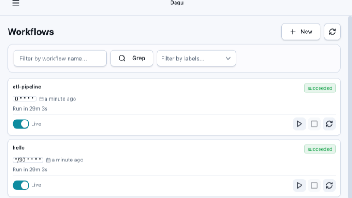352x198 pixels.
Task: Focus the Filter by workflow name field
Action: (x=60, y=58)
